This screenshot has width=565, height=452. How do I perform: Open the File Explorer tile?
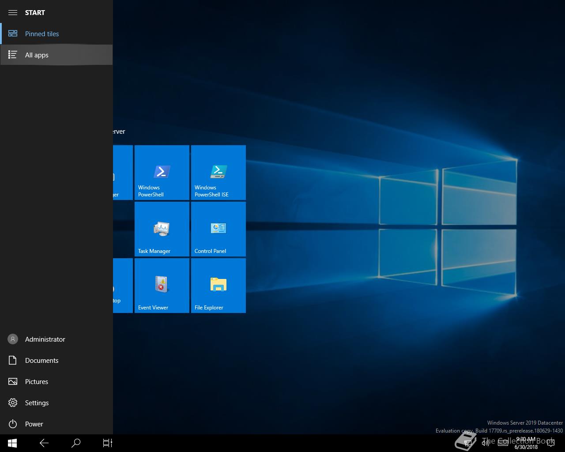218,286
